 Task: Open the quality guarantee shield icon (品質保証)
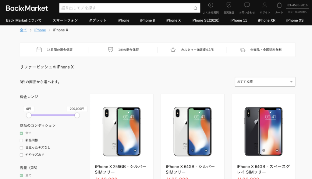click(229, 5)
